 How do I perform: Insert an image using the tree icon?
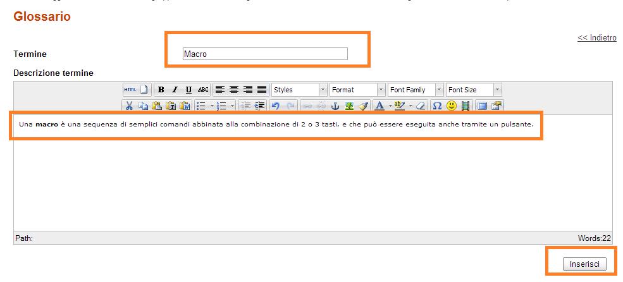(x=349, y=106)
